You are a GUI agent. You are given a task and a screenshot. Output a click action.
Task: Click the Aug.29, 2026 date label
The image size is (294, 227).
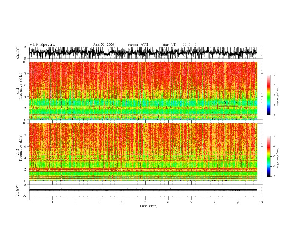pyautogui.click(x=104, y=45)
